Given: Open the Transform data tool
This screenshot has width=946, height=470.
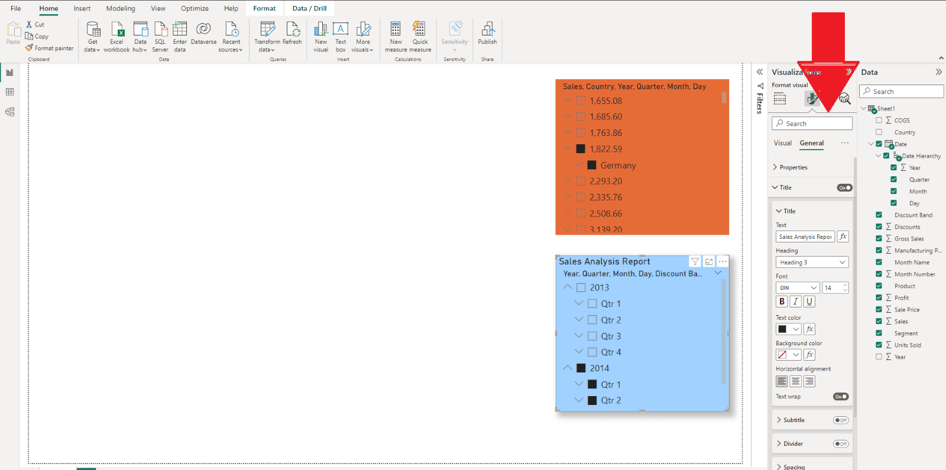Looking at the screenshot, I should [x=267, y=37].
